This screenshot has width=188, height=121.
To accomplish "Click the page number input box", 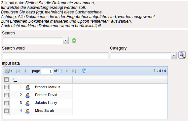I will coord(47,71).
